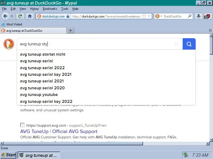The image size is (213, 159).
Task: Choose suggestion 'avg tuneup serial key 2021'
Action: (x=106, y=74)
